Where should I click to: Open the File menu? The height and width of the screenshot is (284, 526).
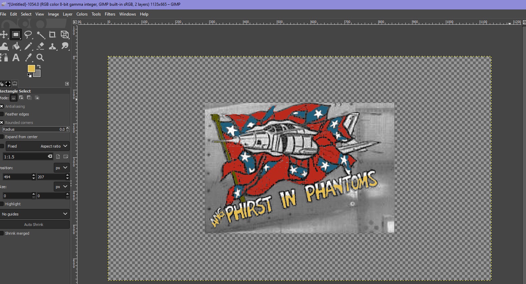point(3,14)
